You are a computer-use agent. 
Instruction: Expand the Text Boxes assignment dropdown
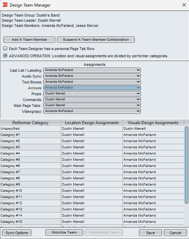92,82
